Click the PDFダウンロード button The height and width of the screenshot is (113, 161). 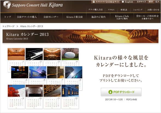tap(121, 92)
